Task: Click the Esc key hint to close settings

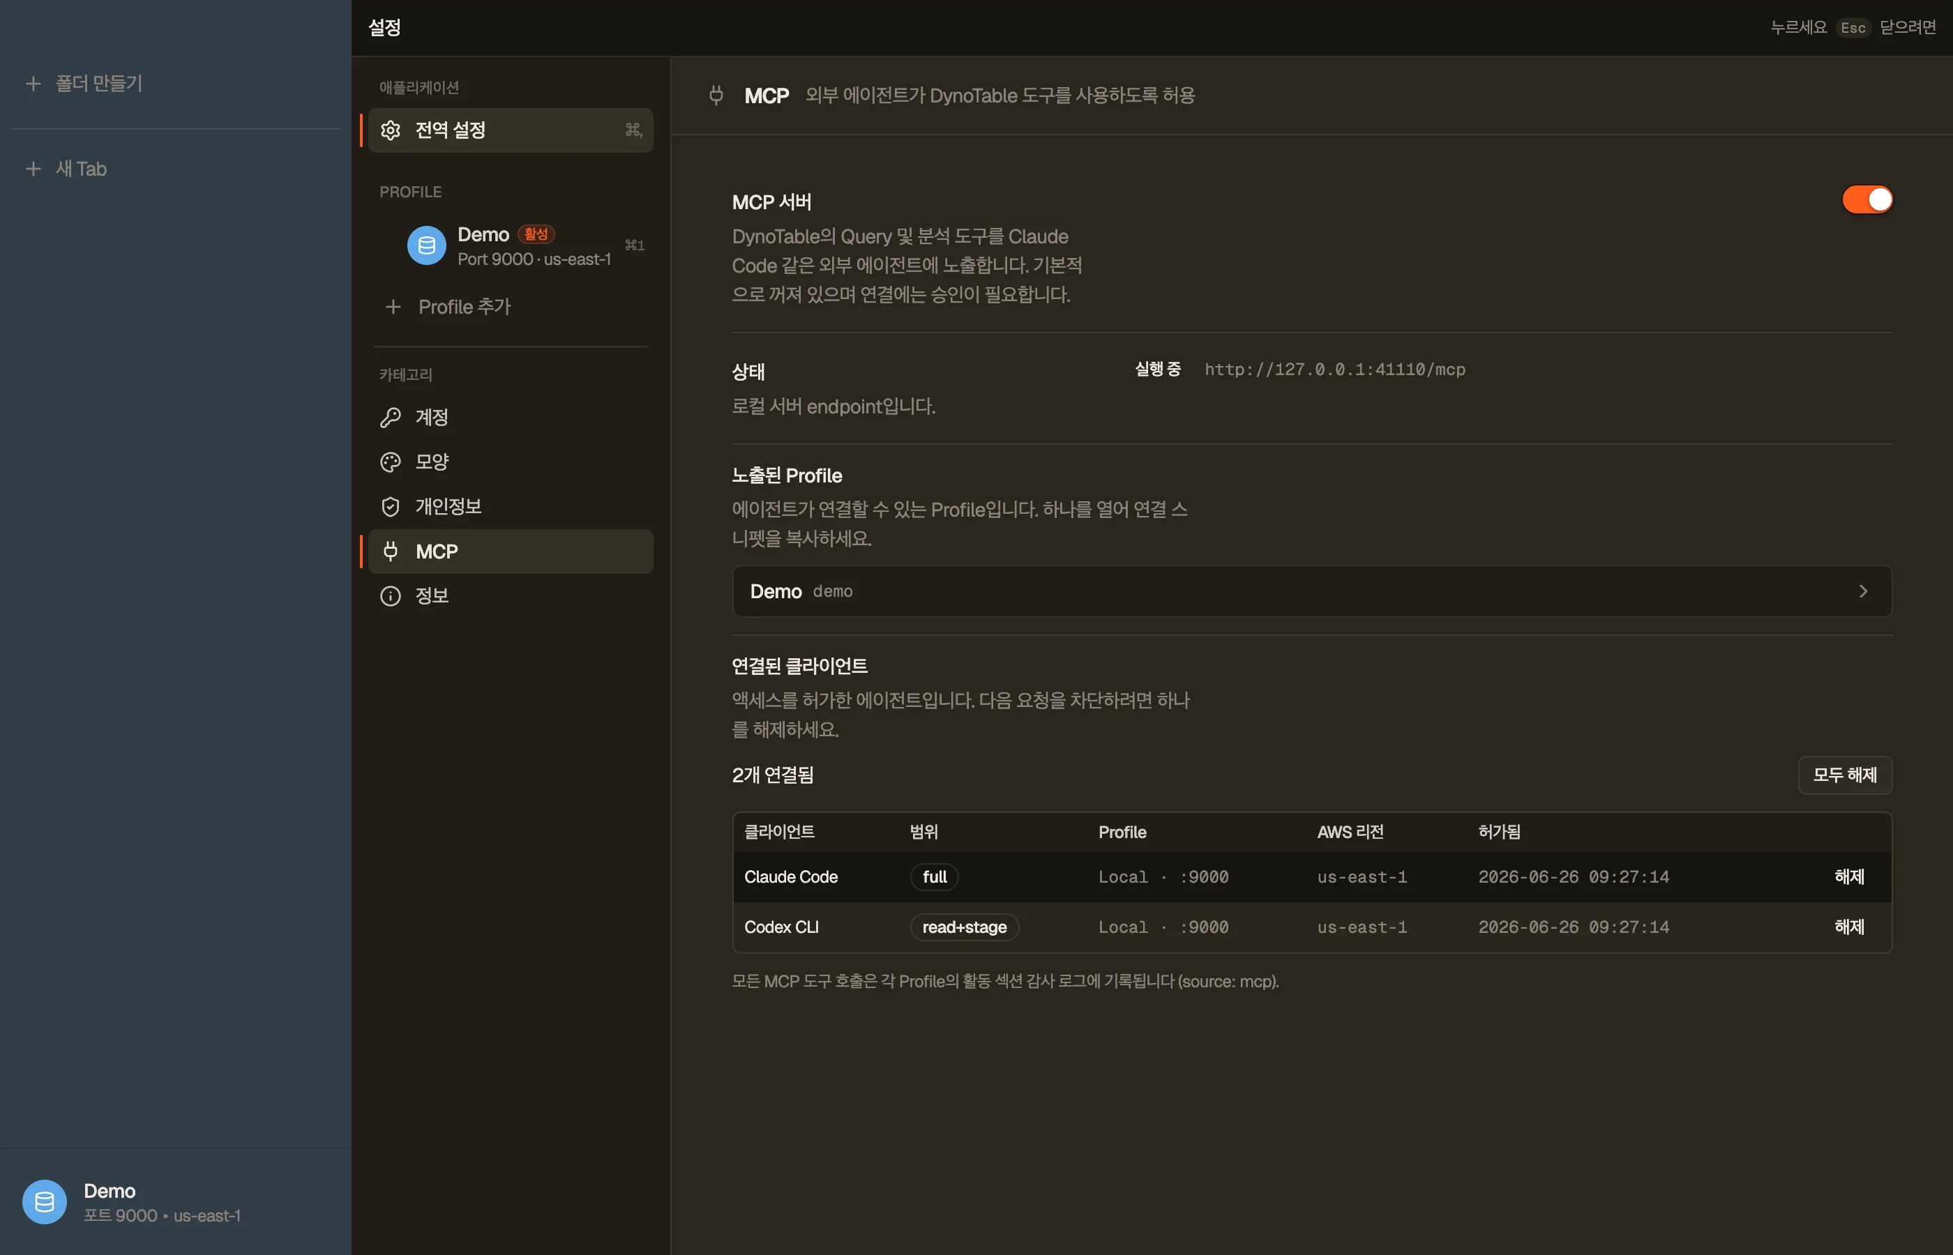Action: [x=1852, y=28]
